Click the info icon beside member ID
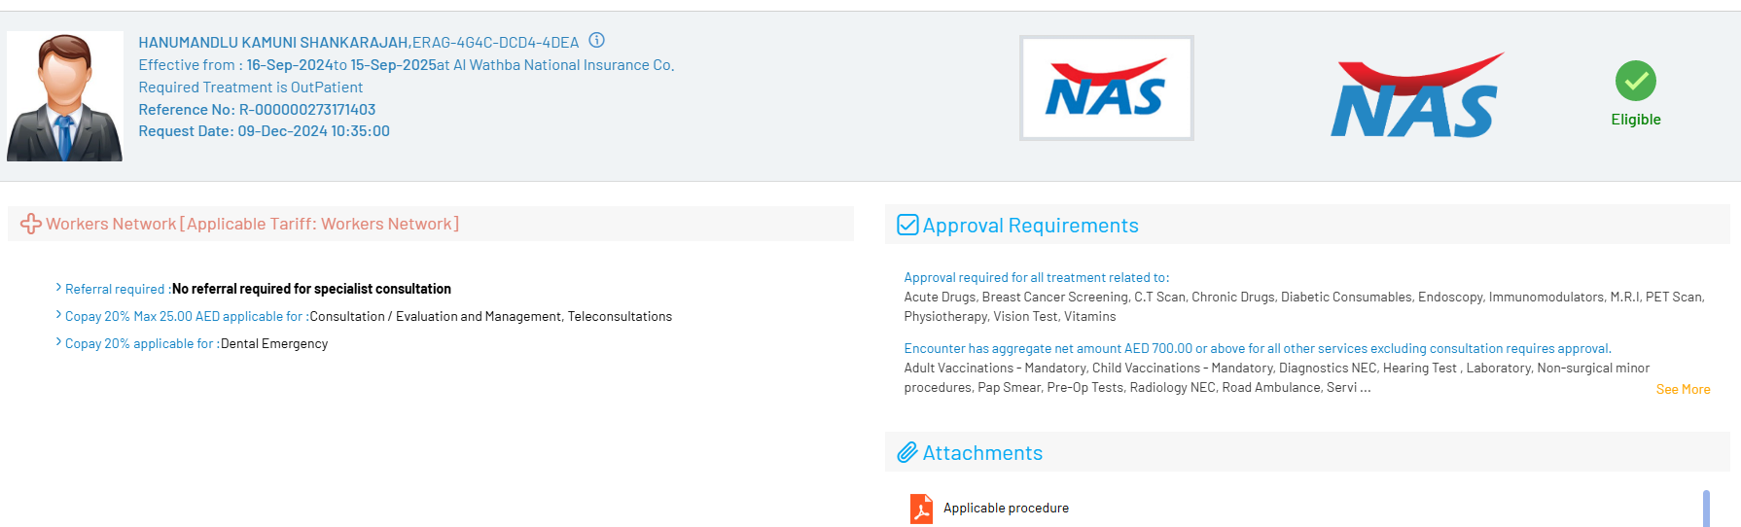The image size is (1741, 527). 597,41
